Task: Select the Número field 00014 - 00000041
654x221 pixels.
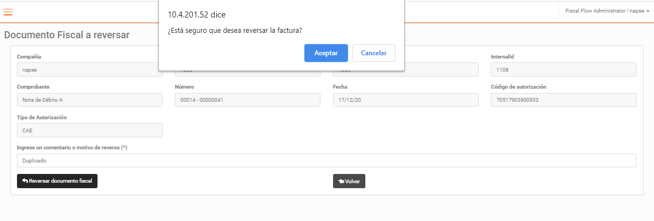Action: pos(248,100)
